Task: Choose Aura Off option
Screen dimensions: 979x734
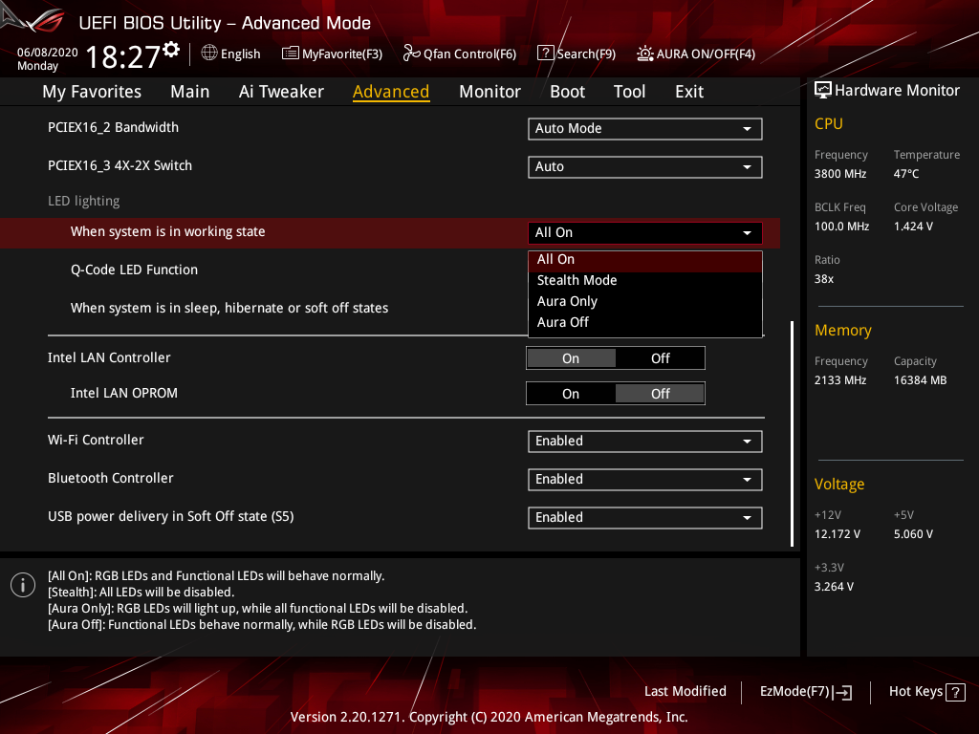Action: pyautogui.click(x=645, y=323)
